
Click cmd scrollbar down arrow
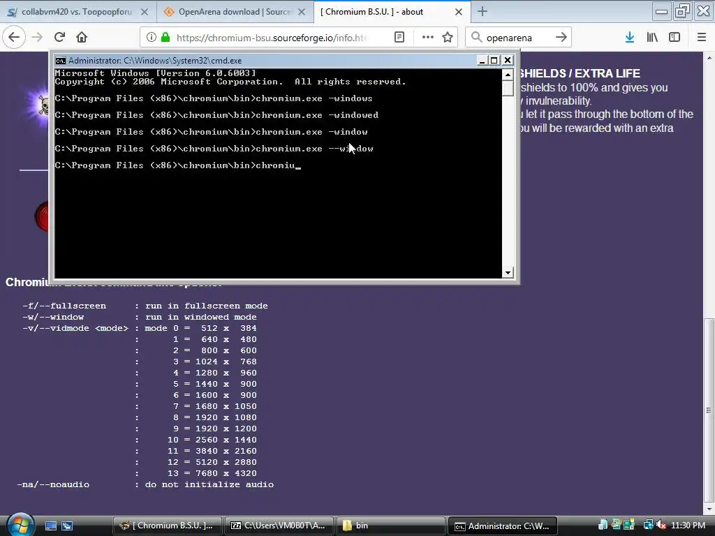click(508, 273)
